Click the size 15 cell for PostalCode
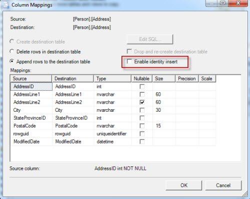250x199 pixels. (x=164, y=126)
